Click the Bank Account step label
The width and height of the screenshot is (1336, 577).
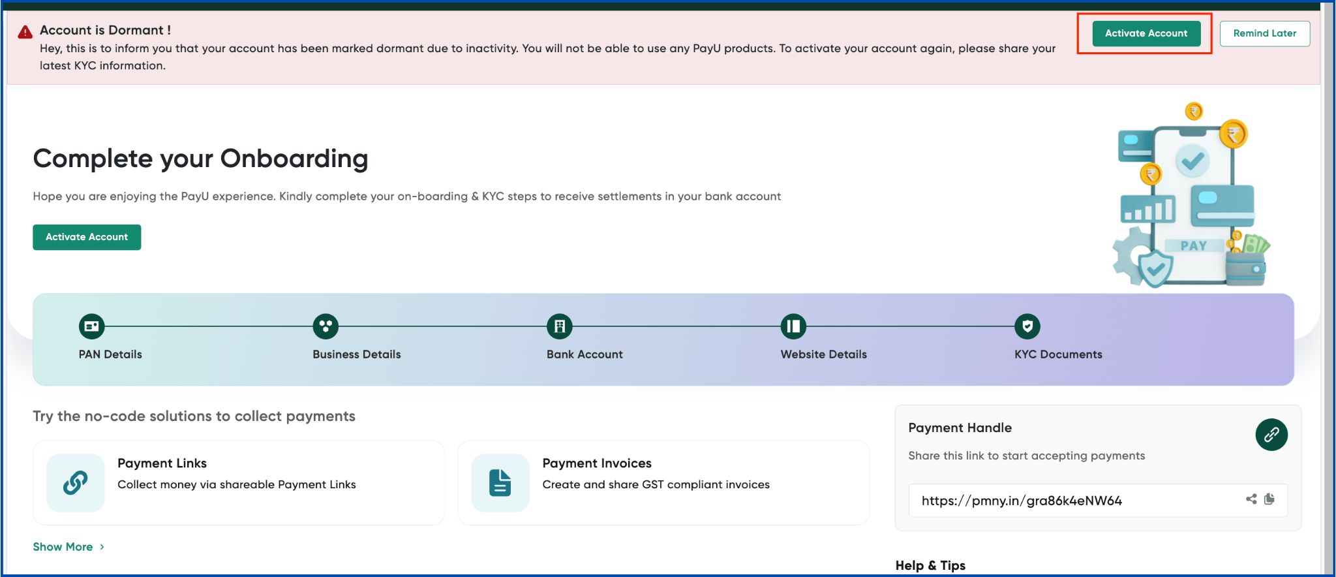584,354
